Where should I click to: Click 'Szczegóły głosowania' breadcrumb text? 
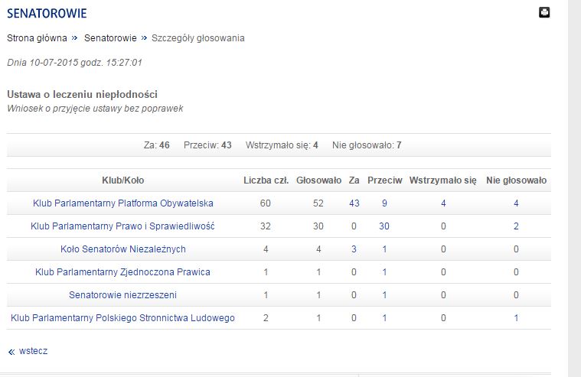coord(198,38)
